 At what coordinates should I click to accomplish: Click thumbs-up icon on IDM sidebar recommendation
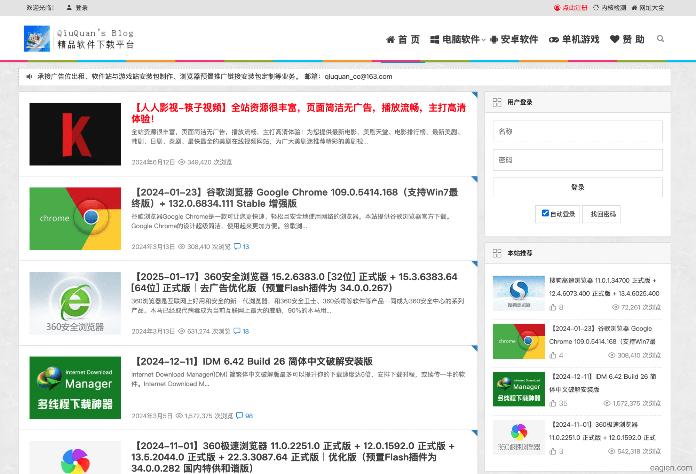tap(553, 403)
